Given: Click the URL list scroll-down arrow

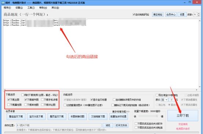Looking at the screenshot, I should 200,87.
